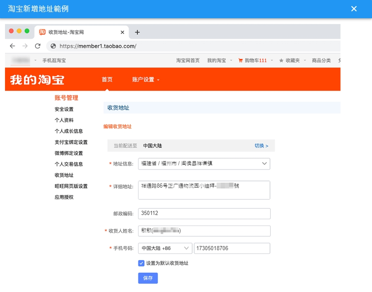Expand the 我的淘宝 dropdown in top bar
This screenshot has height=292, width=372.
click(231, 60)
